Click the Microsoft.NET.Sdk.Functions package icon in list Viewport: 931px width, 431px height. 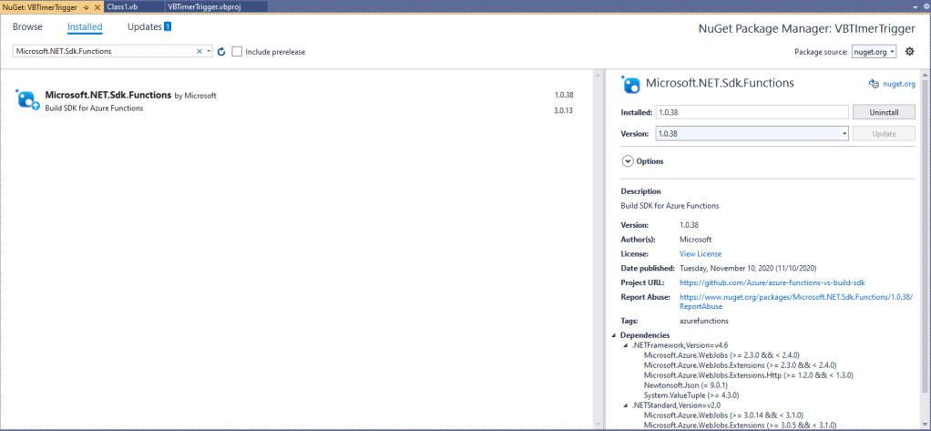point(27,99)
